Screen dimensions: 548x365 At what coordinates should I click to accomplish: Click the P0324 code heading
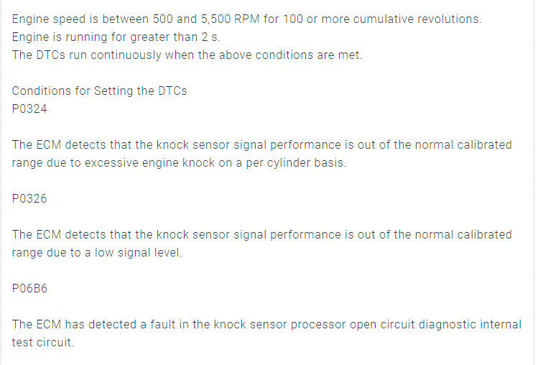tap(29, 109)
